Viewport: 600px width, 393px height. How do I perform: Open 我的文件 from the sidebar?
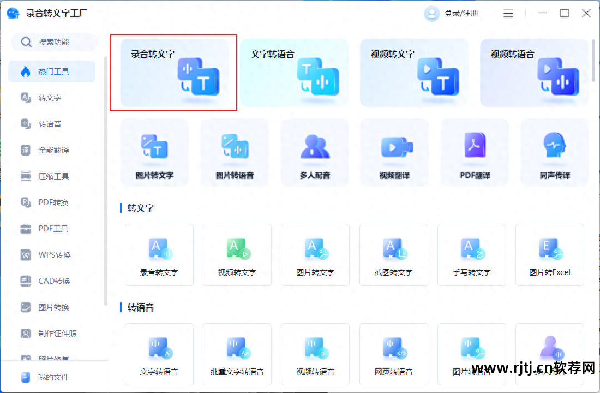point(52,377)
